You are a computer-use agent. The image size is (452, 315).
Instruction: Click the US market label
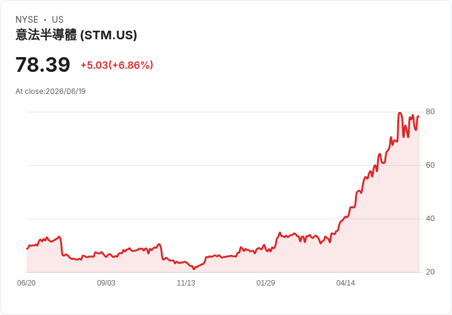(58, 20)
